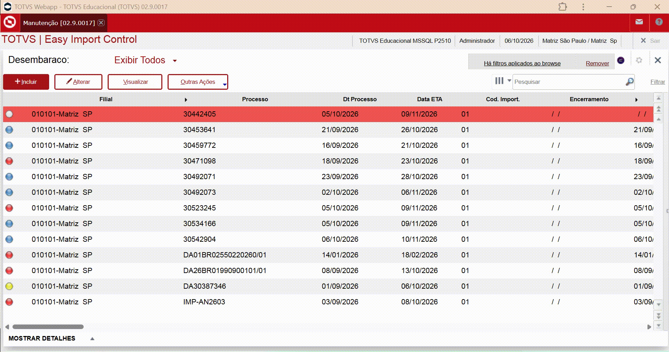This screenshot has height=352, width=669.
Task: Click the Incluir button
Action: (26, 82)
